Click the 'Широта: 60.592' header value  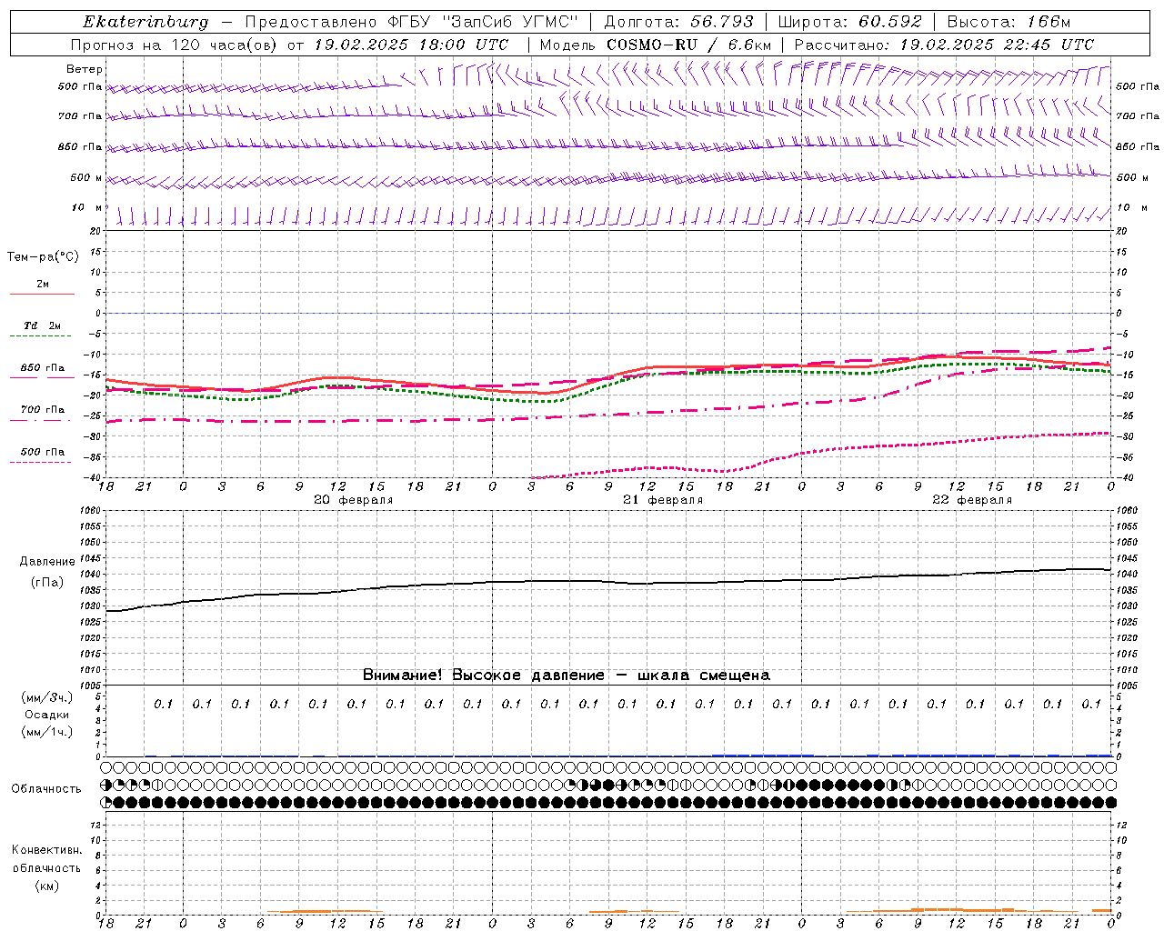tap(849, 22)
